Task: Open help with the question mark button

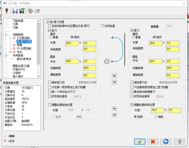Action: pos(180,142)
